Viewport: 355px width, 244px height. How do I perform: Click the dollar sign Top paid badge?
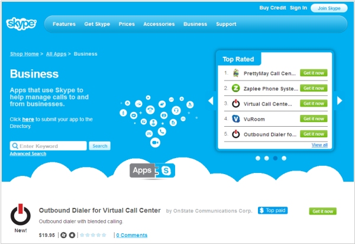(273, 210)
